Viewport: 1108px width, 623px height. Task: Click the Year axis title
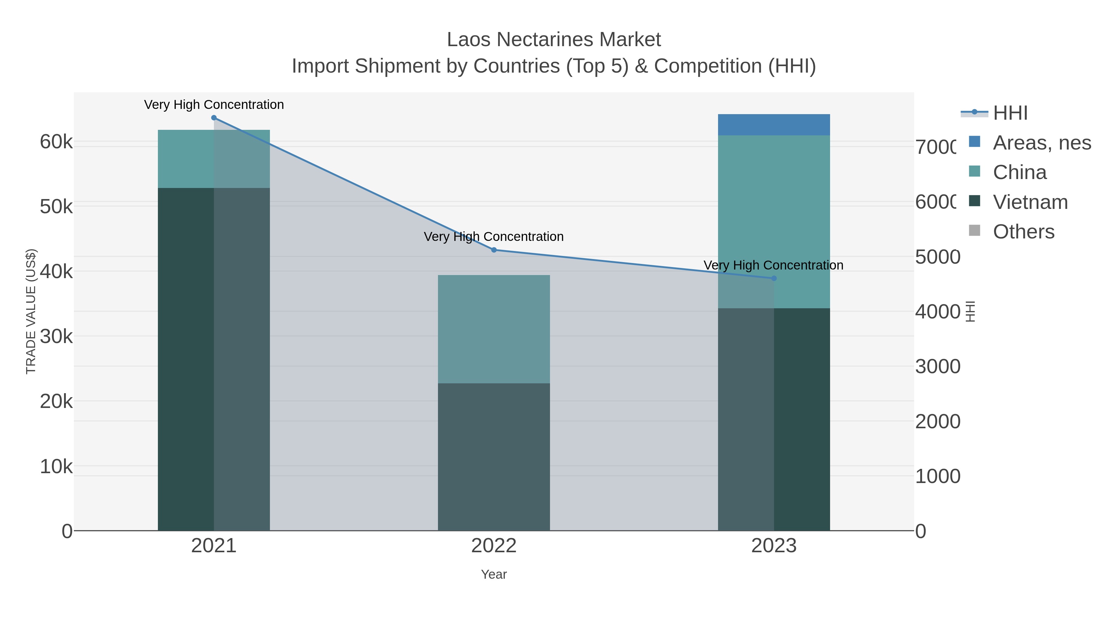[x=494, y=574]
